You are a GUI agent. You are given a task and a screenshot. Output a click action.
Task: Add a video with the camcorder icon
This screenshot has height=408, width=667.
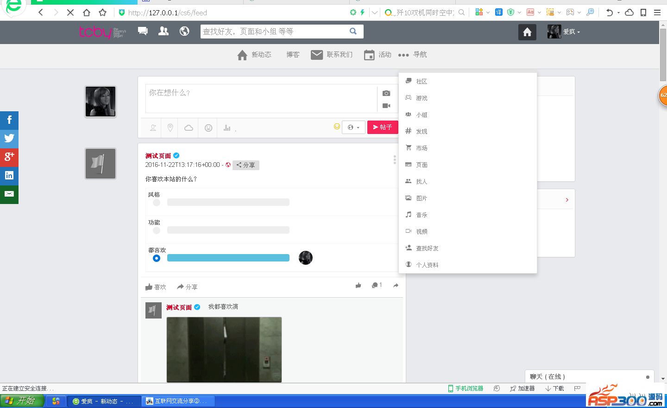[386, 106]
